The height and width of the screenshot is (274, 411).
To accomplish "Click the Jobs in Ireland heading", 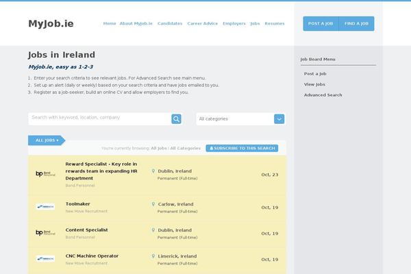I will 62,55.
